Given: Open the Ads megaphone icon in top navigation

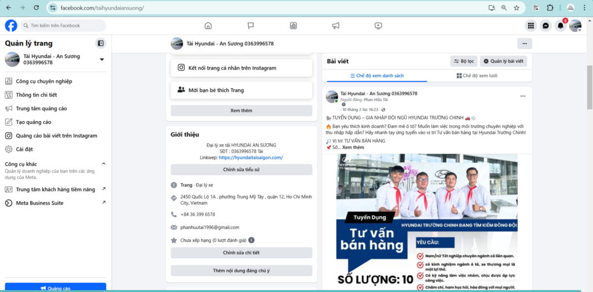Looking at the screenshot, I should coord(336,25).
